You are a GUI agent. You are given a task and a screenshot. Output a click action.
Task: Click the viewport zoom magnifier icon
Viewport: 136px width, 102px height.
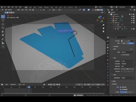pos(103,25)
